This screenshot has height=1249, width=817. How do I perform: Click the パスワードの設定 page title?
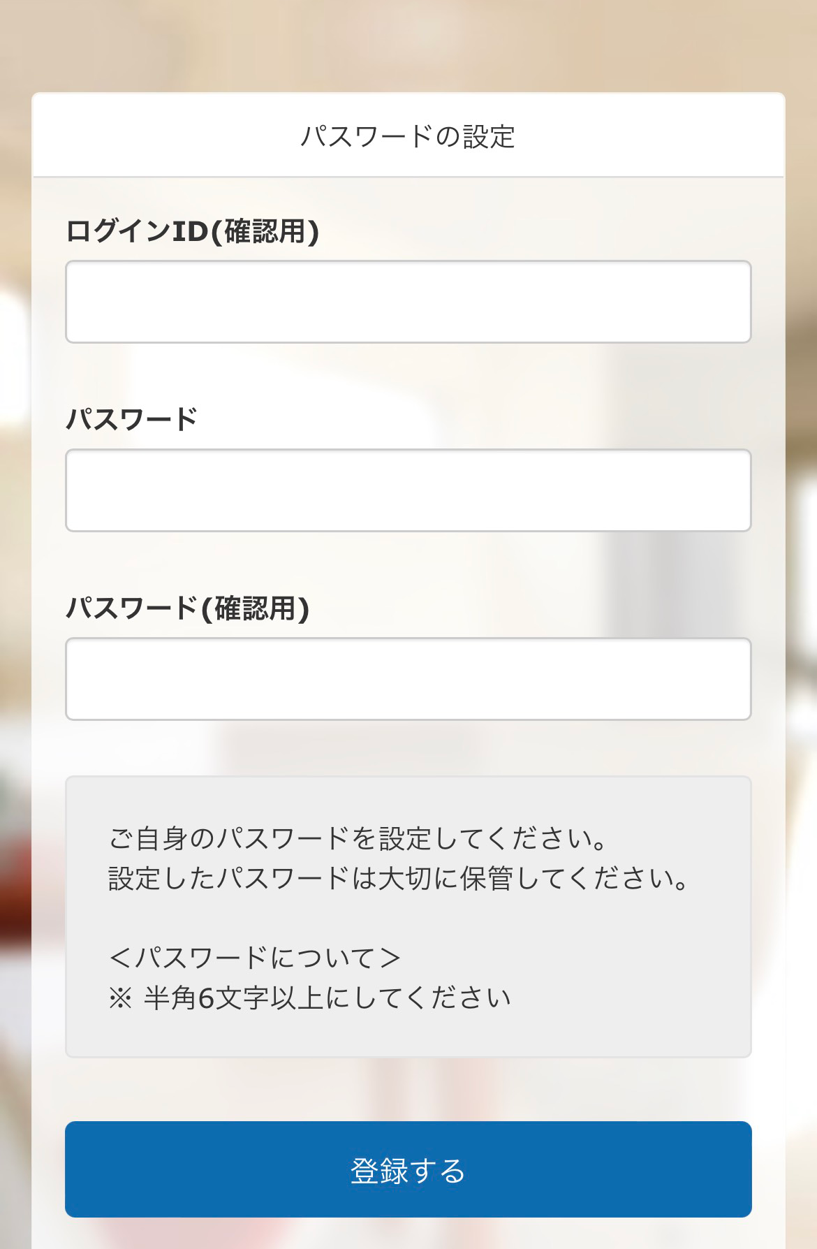tap(408, 136)
